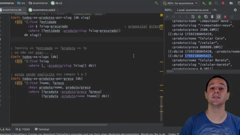
Task: Stop the running process in the top toolbar
Action: pos(223,3)
